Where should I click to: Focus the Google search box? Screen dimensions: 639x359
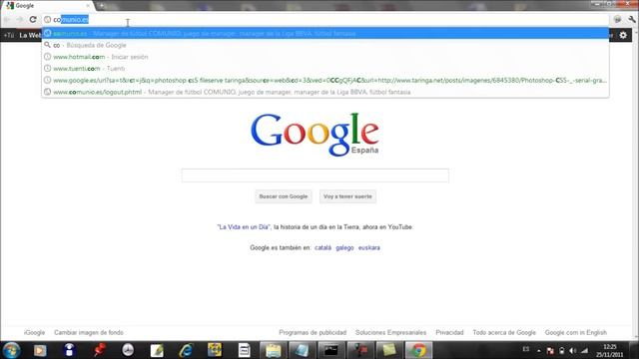(x=316, y=176)
